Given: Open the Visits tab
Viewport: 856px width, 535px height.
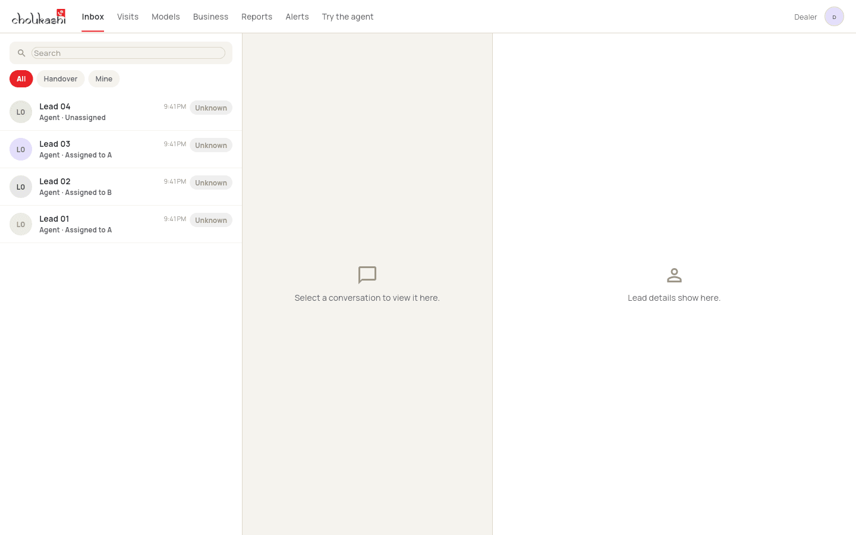Looking at the screenshot, I should pos(128,17).
